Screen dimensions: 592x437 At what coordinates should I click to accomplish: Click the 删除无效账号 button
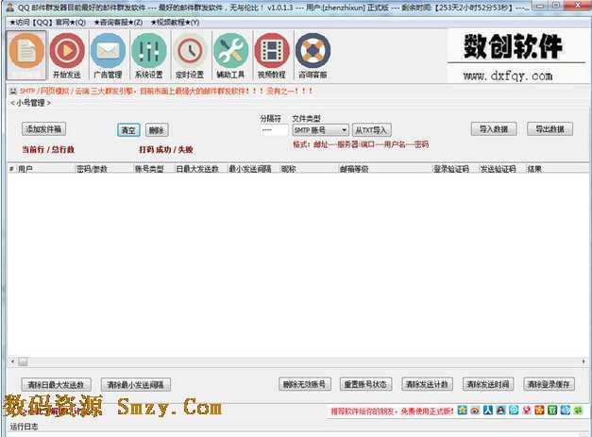305,384
